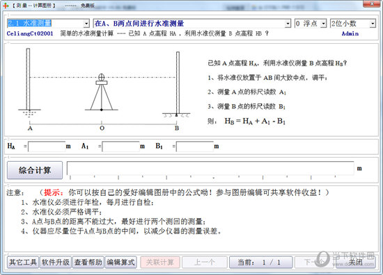Close the window with the title bar X
This screenshot has height=275, width=383.
pos(372,4)
